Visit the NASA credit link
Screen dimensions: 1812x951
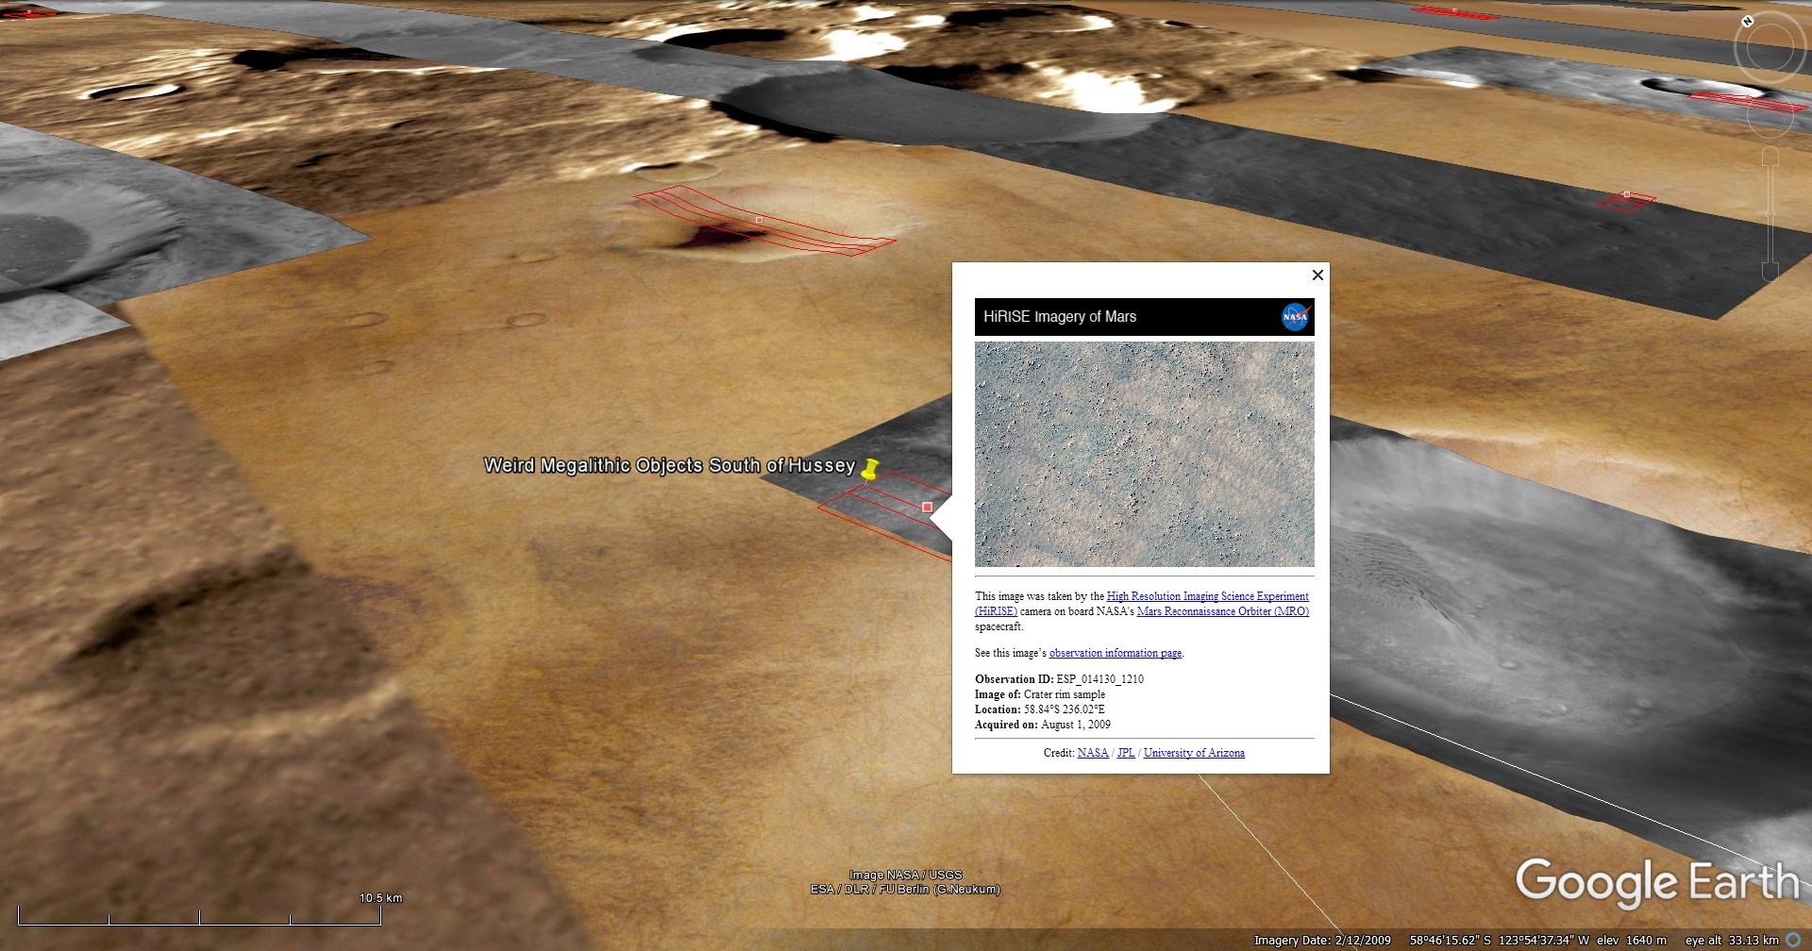coord(1092,753)
